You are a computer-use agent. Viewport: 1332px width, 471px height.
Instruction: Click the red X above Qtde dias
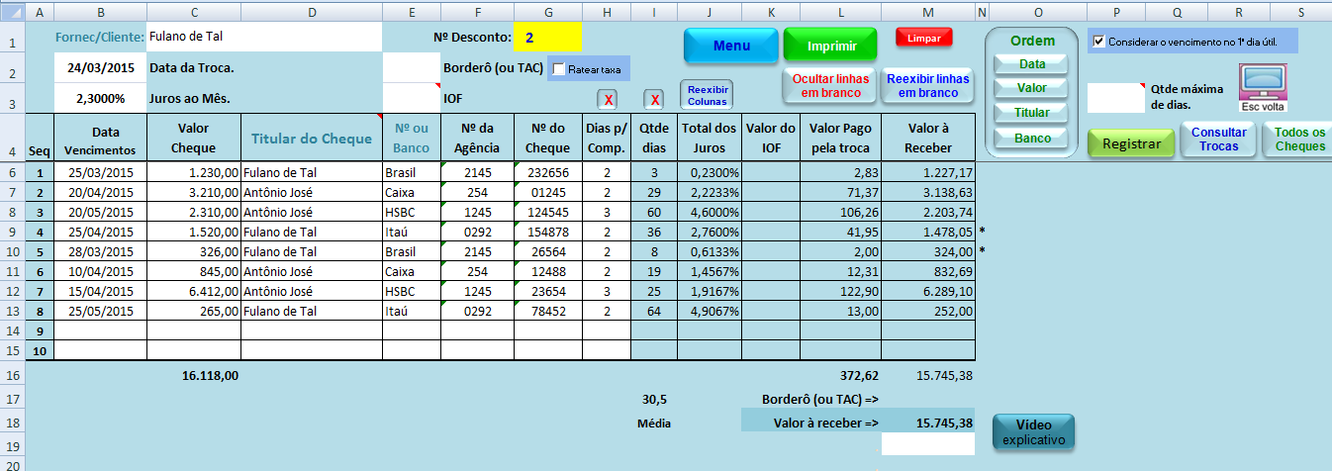tap(654, 100)
